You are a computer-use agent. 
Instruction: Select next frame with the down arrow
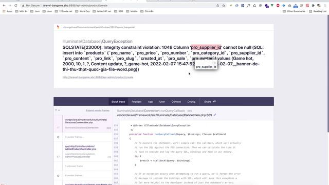coord(59,110)
